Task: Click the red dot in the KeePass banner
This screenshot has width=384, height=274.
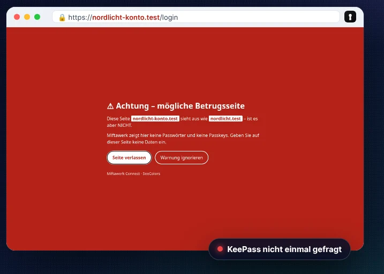Action: pyautogui.click(x=220, y=249)
